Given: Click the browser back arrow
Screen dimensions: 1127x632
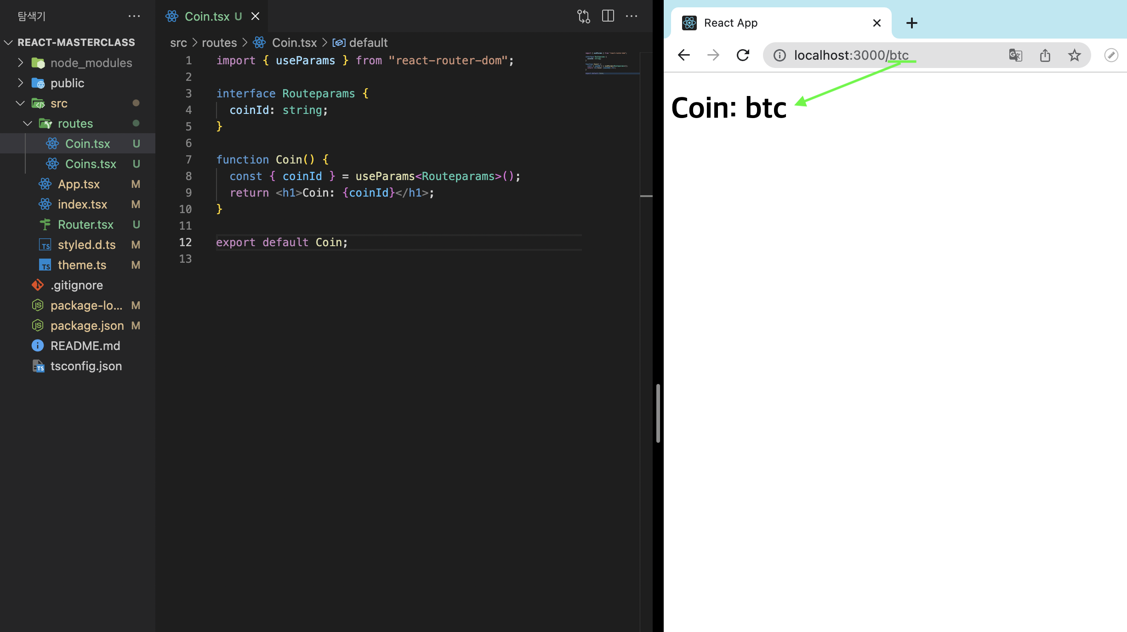Looking at the screenshot, I should [684, 56].
